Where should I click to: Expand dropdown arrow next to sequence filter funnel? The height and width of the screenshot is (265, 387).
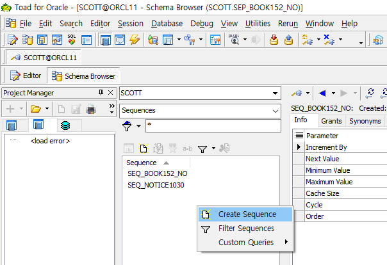(214, 148)
